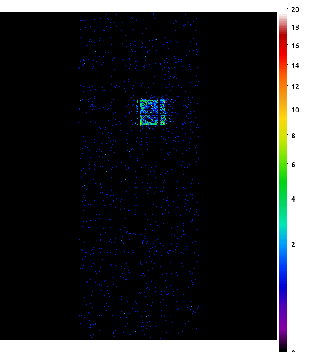Click the colorbar label "6"

click(x=293, y=165)
